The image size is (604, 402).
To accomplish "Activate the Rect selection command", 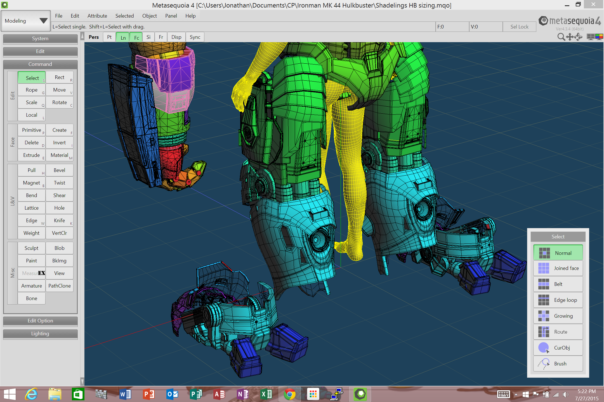I will click(60, 77).
